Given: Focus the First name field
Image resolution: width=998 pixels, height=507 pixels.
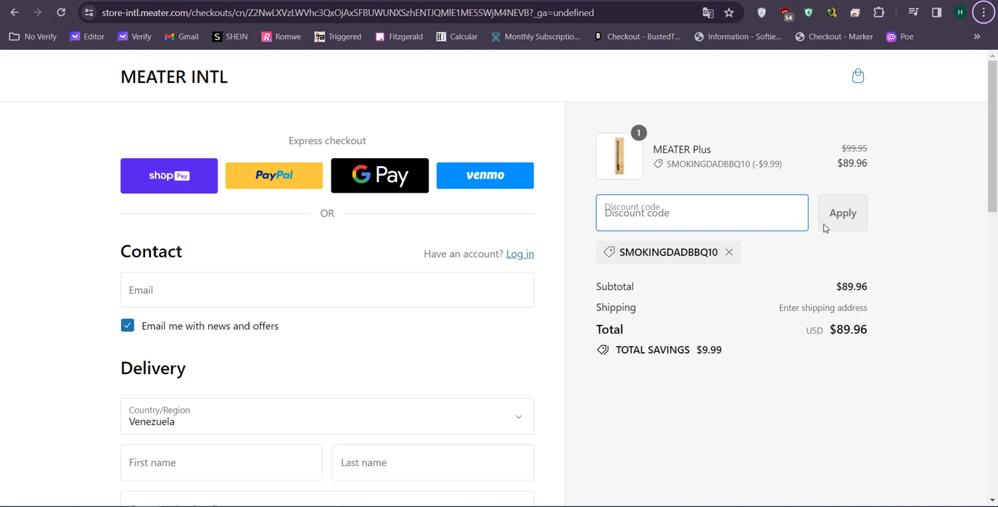Looking at the screenshot, I should (222, 463).
